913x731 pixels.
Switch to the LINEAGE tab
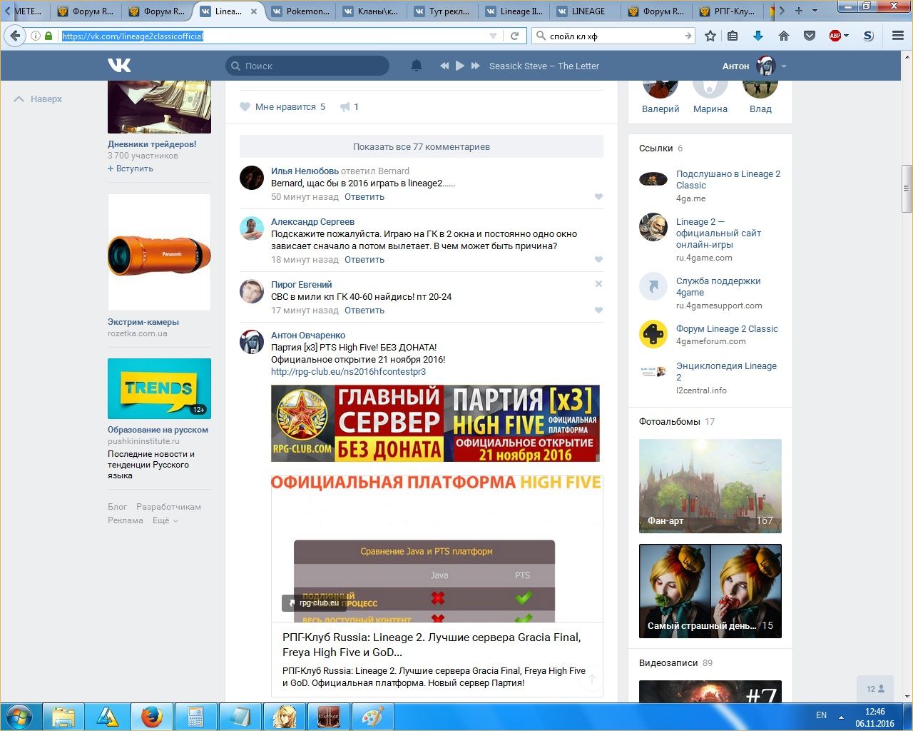tap(585, 11)
